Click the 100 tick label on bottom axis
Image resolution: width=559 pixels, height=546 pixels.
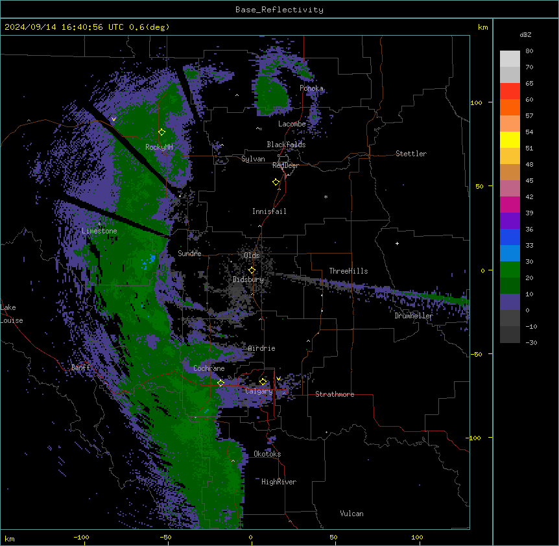click(417, 537)
